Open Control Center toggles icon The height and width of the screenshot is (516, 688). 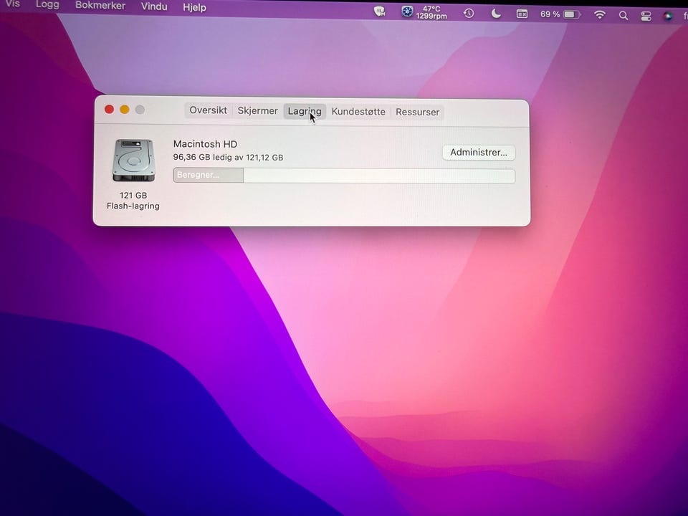(646, 16)
